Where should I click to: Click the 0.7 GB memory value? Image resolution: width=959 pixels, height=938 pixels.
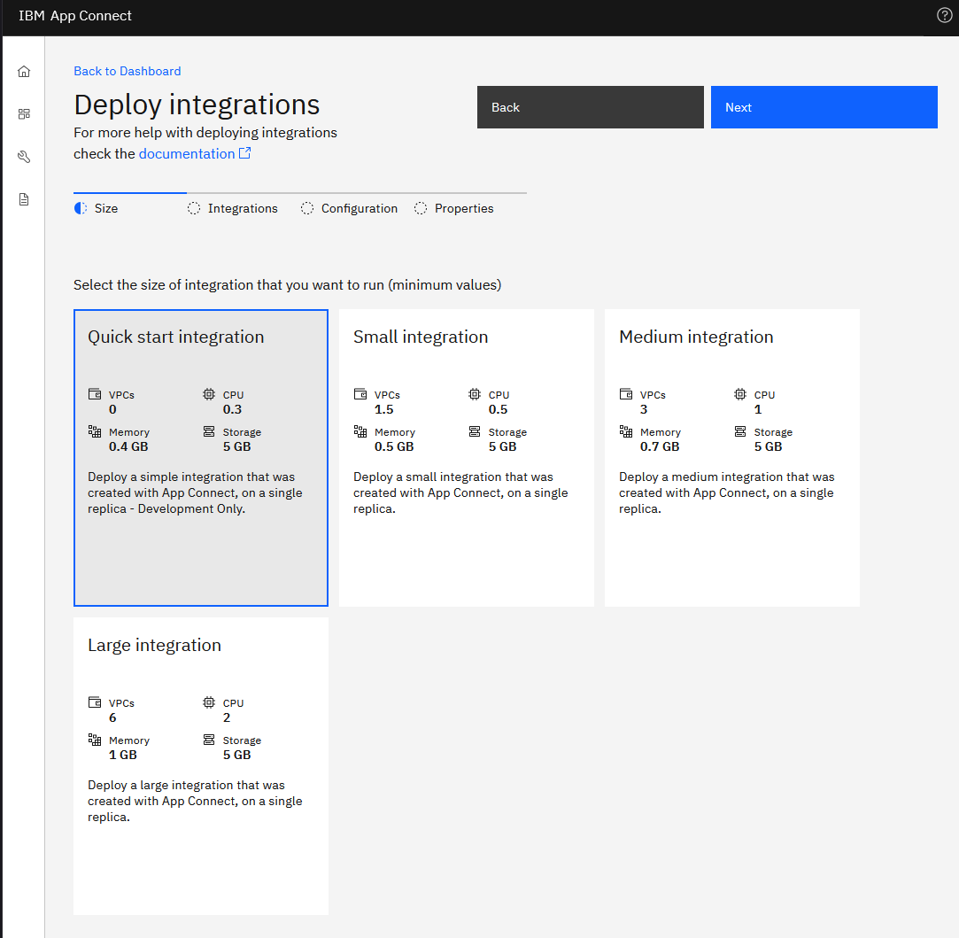(660, 446)
